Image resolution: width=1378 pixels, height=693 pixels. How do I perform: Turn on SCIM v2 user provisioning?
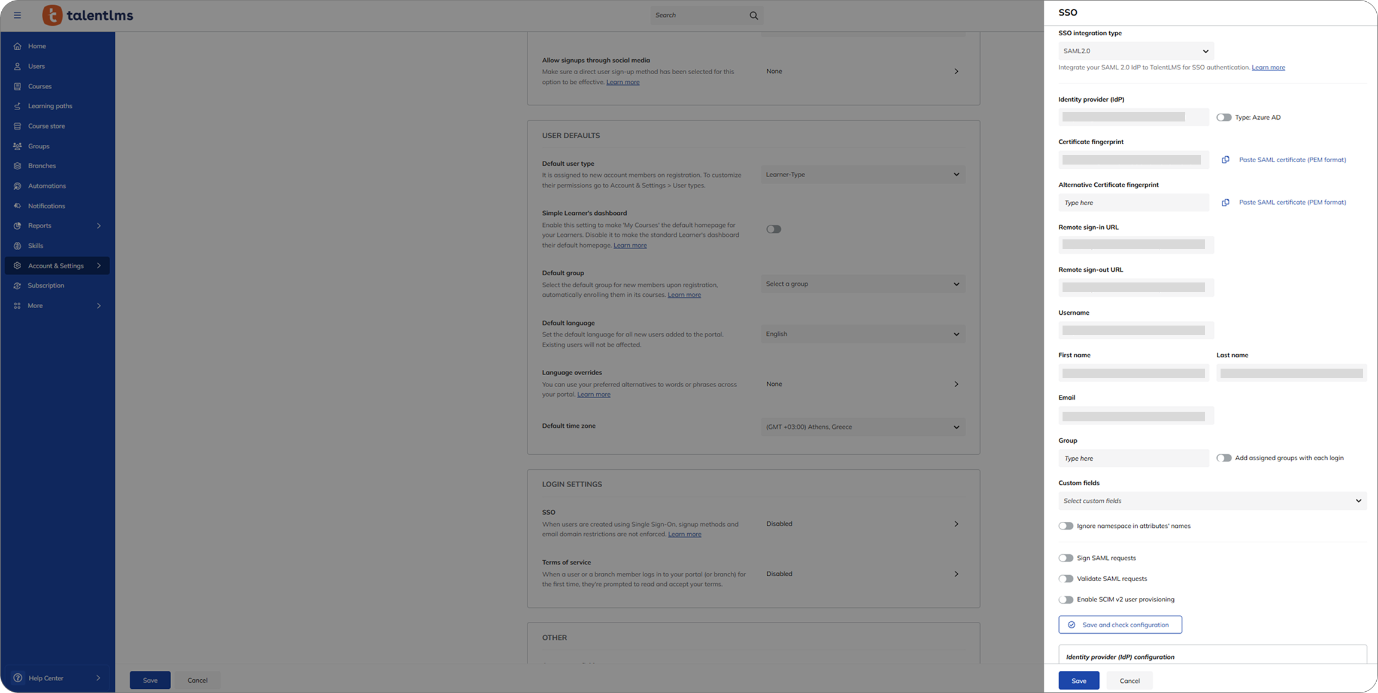(x=1066, y=600)
